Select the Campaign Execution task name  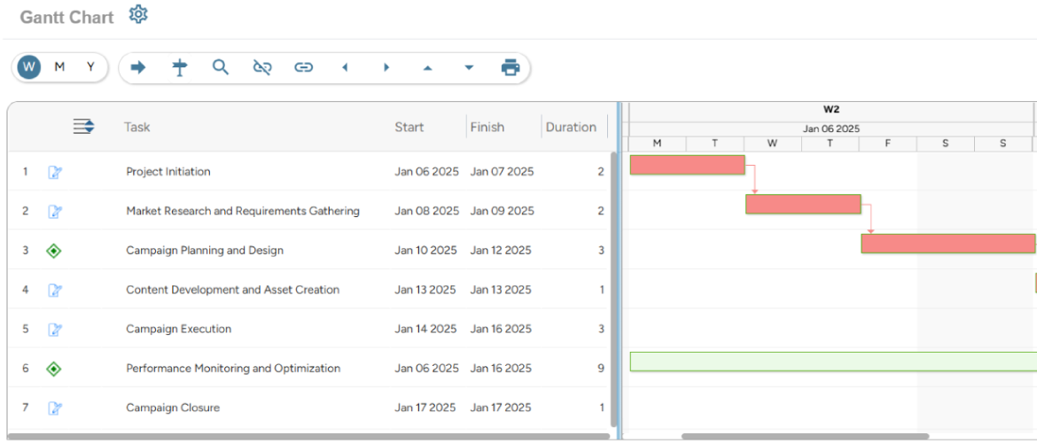click(178, 329)
